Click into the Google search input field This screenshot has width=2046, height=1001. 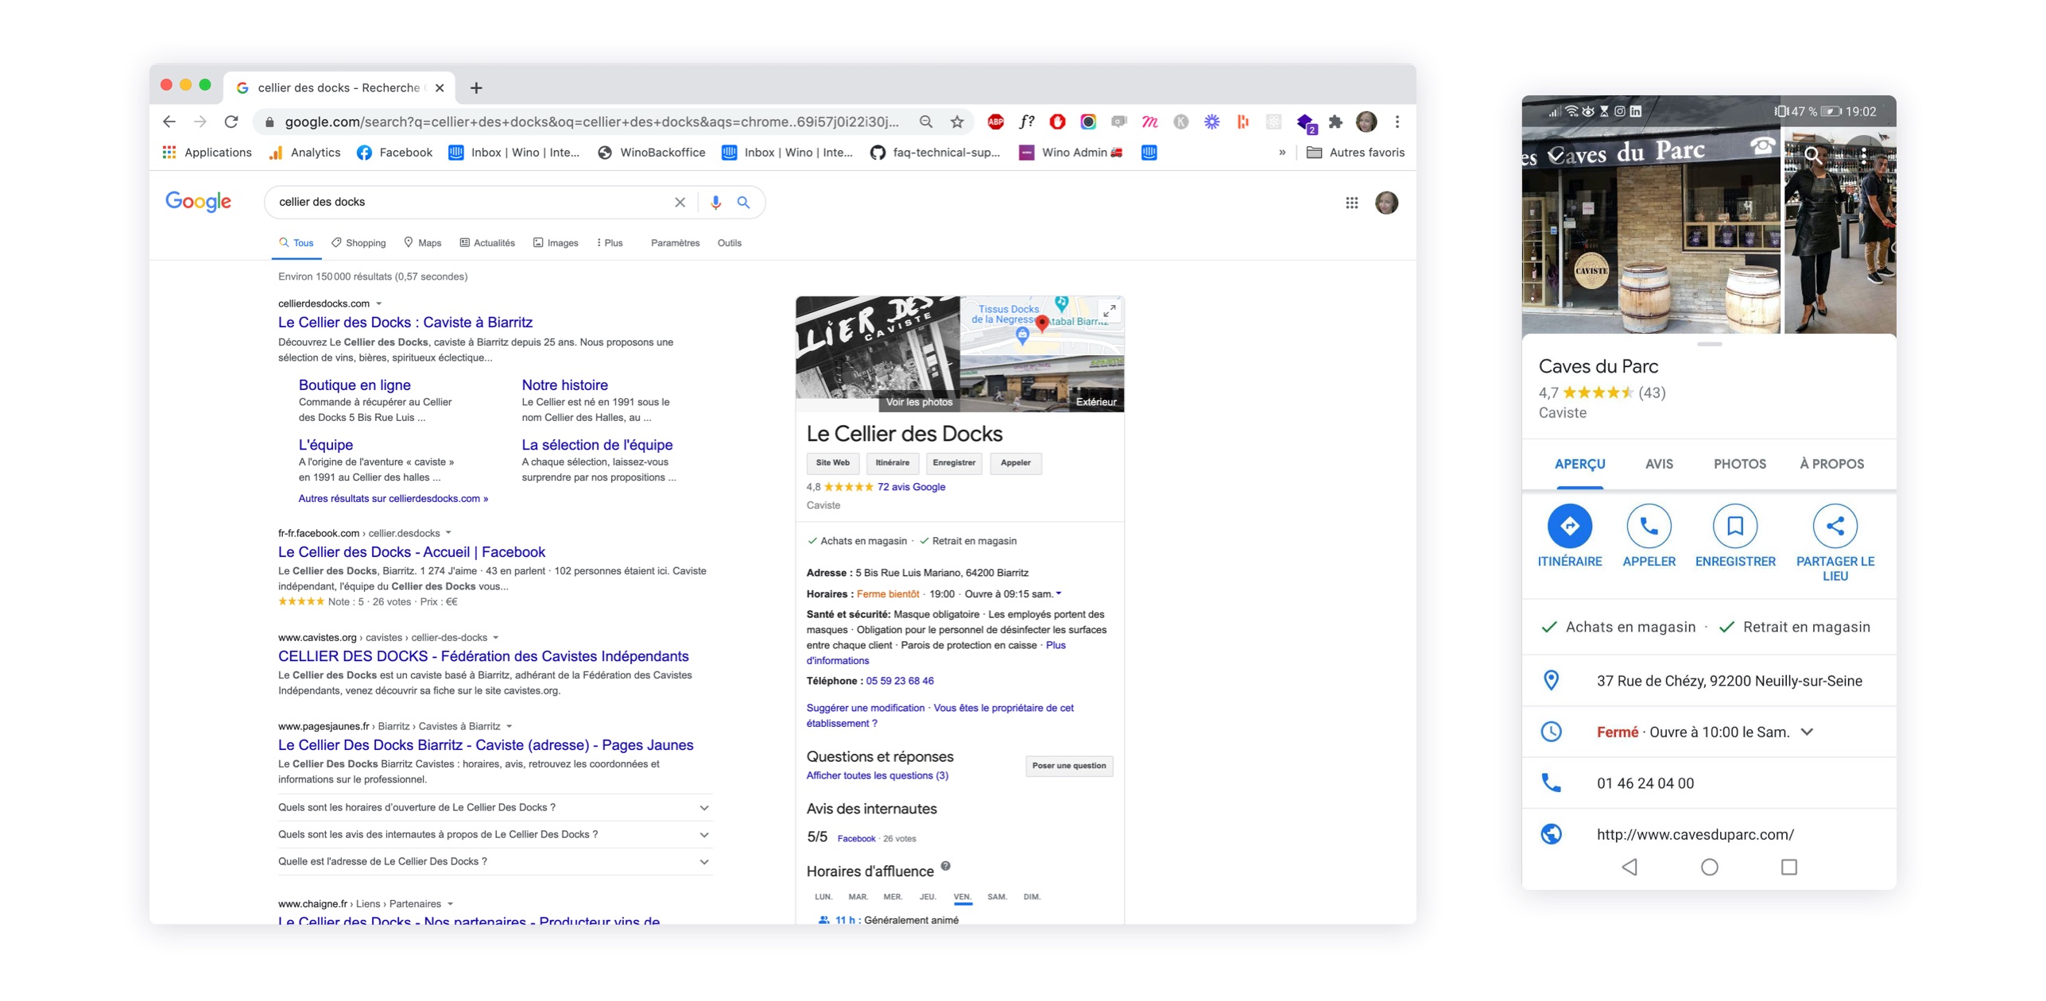[x=472, y=202]
